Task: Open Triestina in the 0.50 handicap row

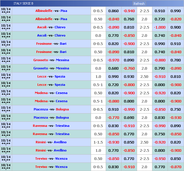Action: [62, 134]
